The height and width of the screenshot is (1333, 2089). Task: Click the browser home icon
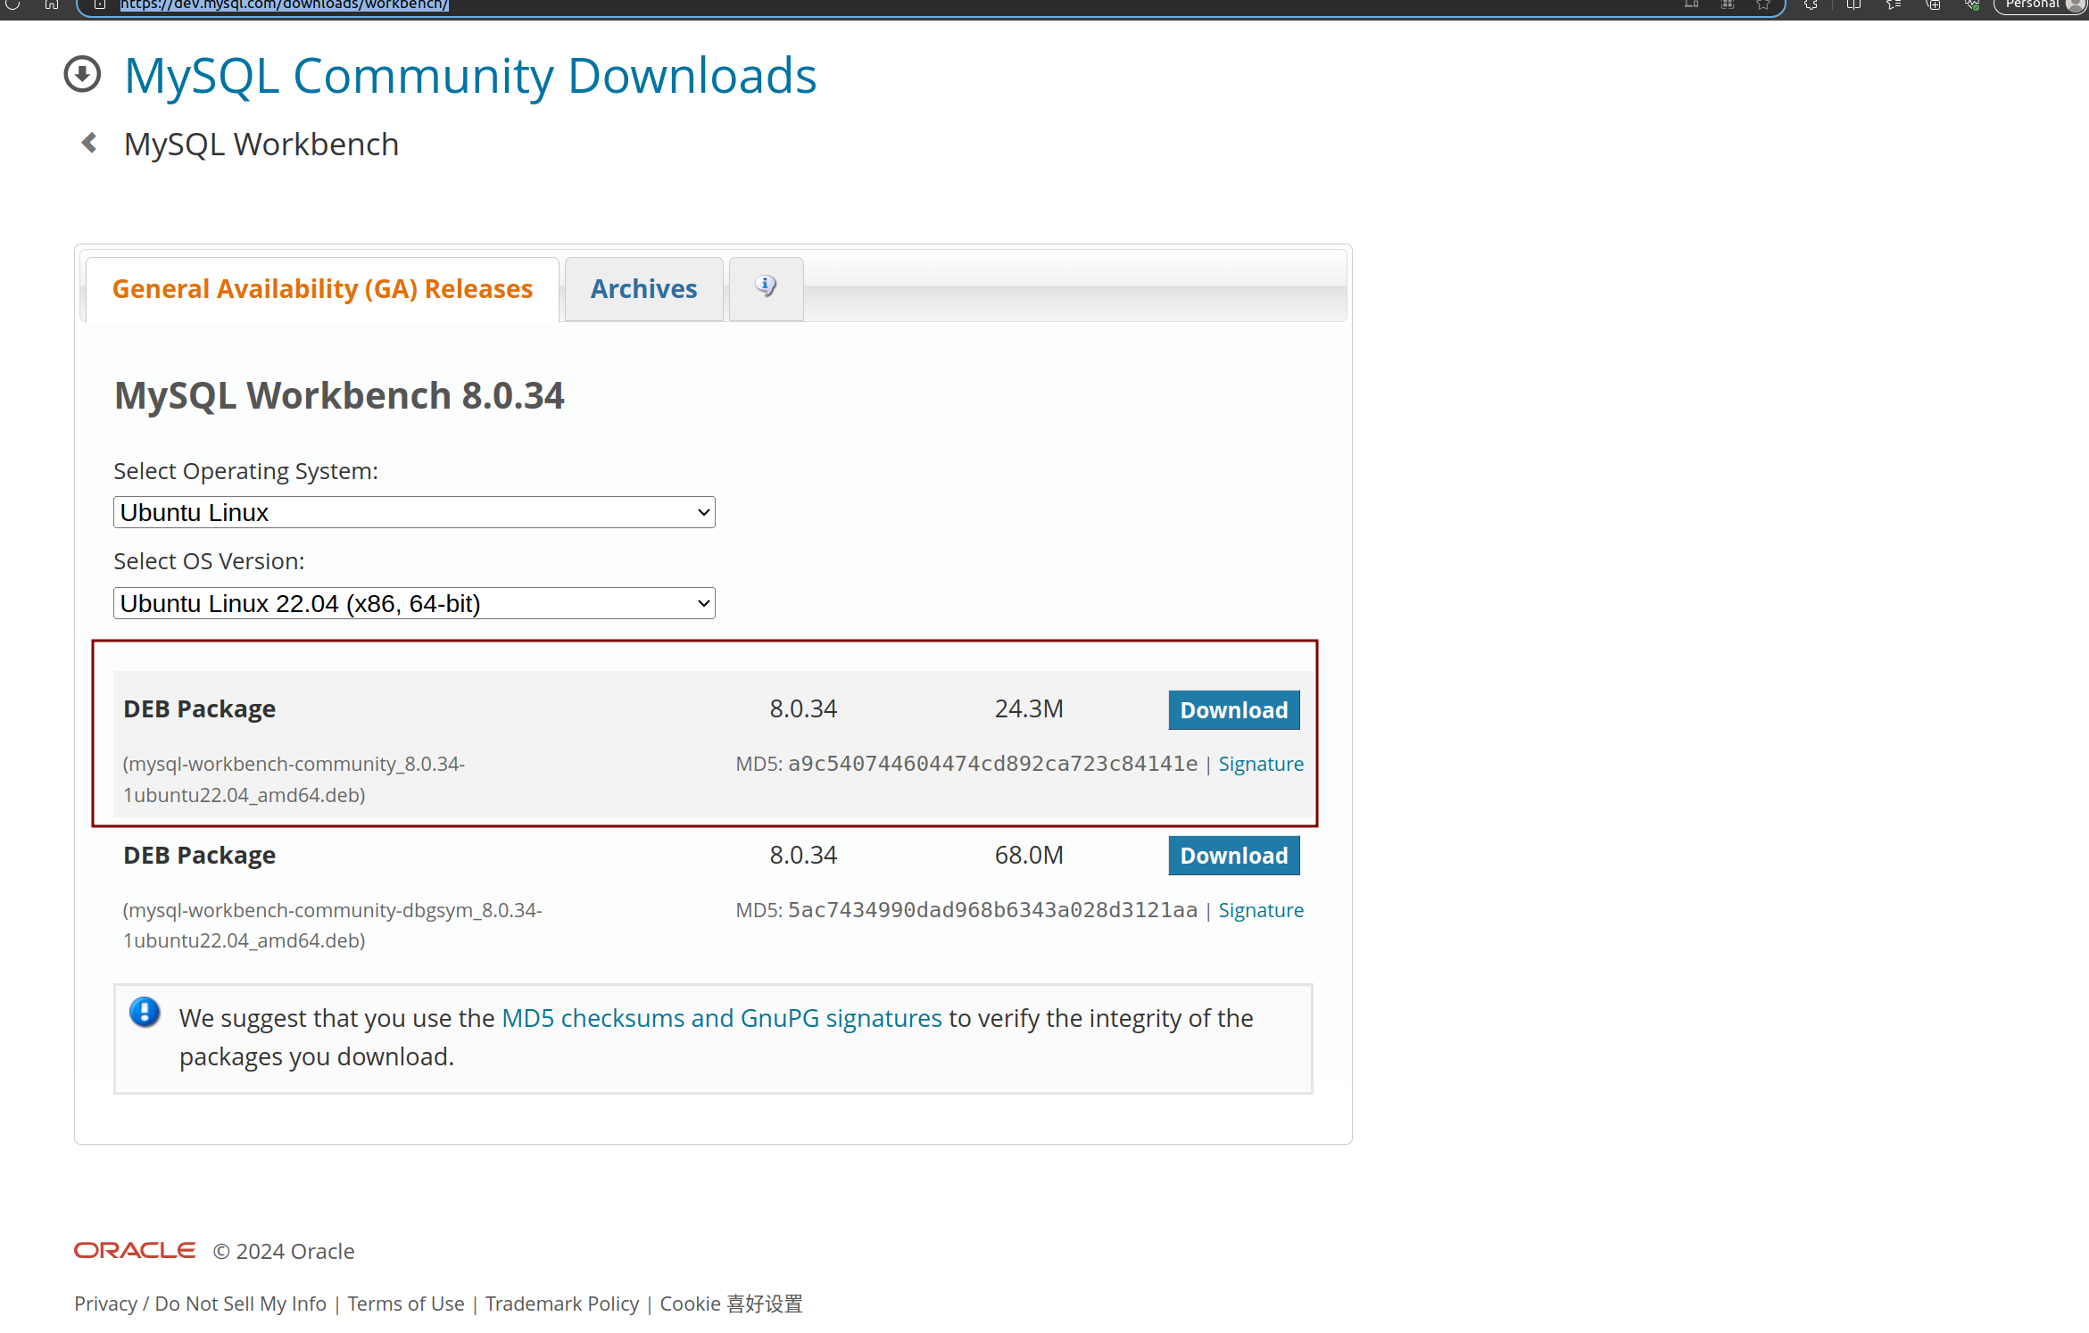click(52, 4)
